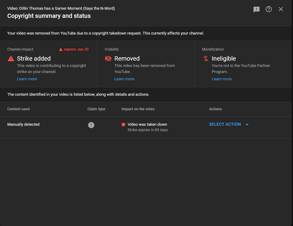
Task: Click the arrow beside SELECT ACTION
Action: [247, 125]
